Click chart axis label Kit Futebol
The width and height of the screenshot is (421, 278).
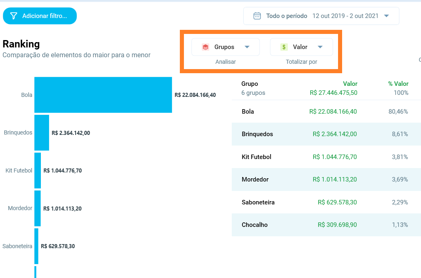point(19,170)
